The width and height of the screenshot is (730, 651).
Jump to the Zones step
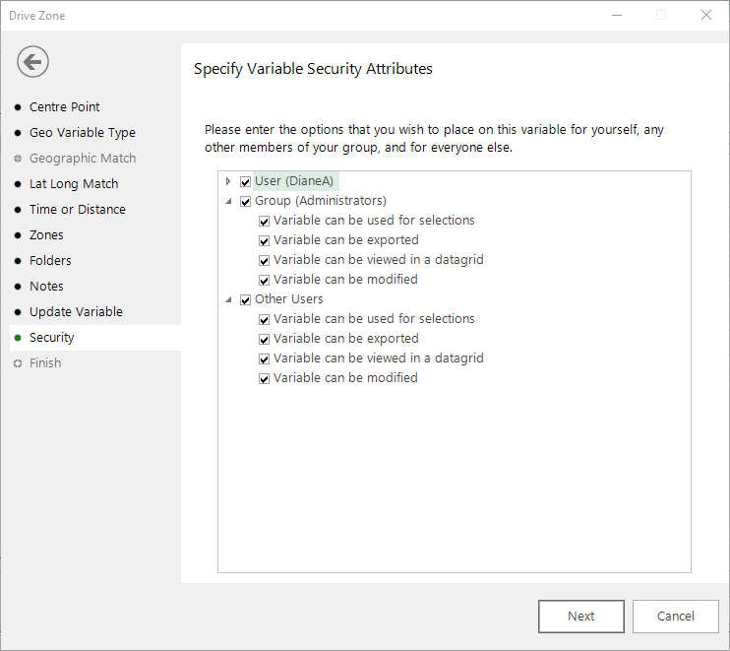[x=46, y=234]
